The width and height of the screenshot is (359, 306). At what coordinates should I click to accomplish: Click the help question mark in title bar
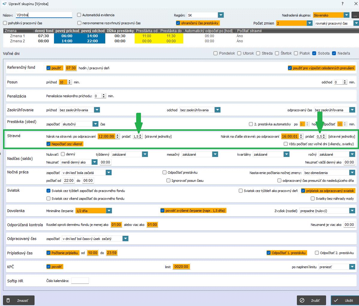(x=343, y=4)
